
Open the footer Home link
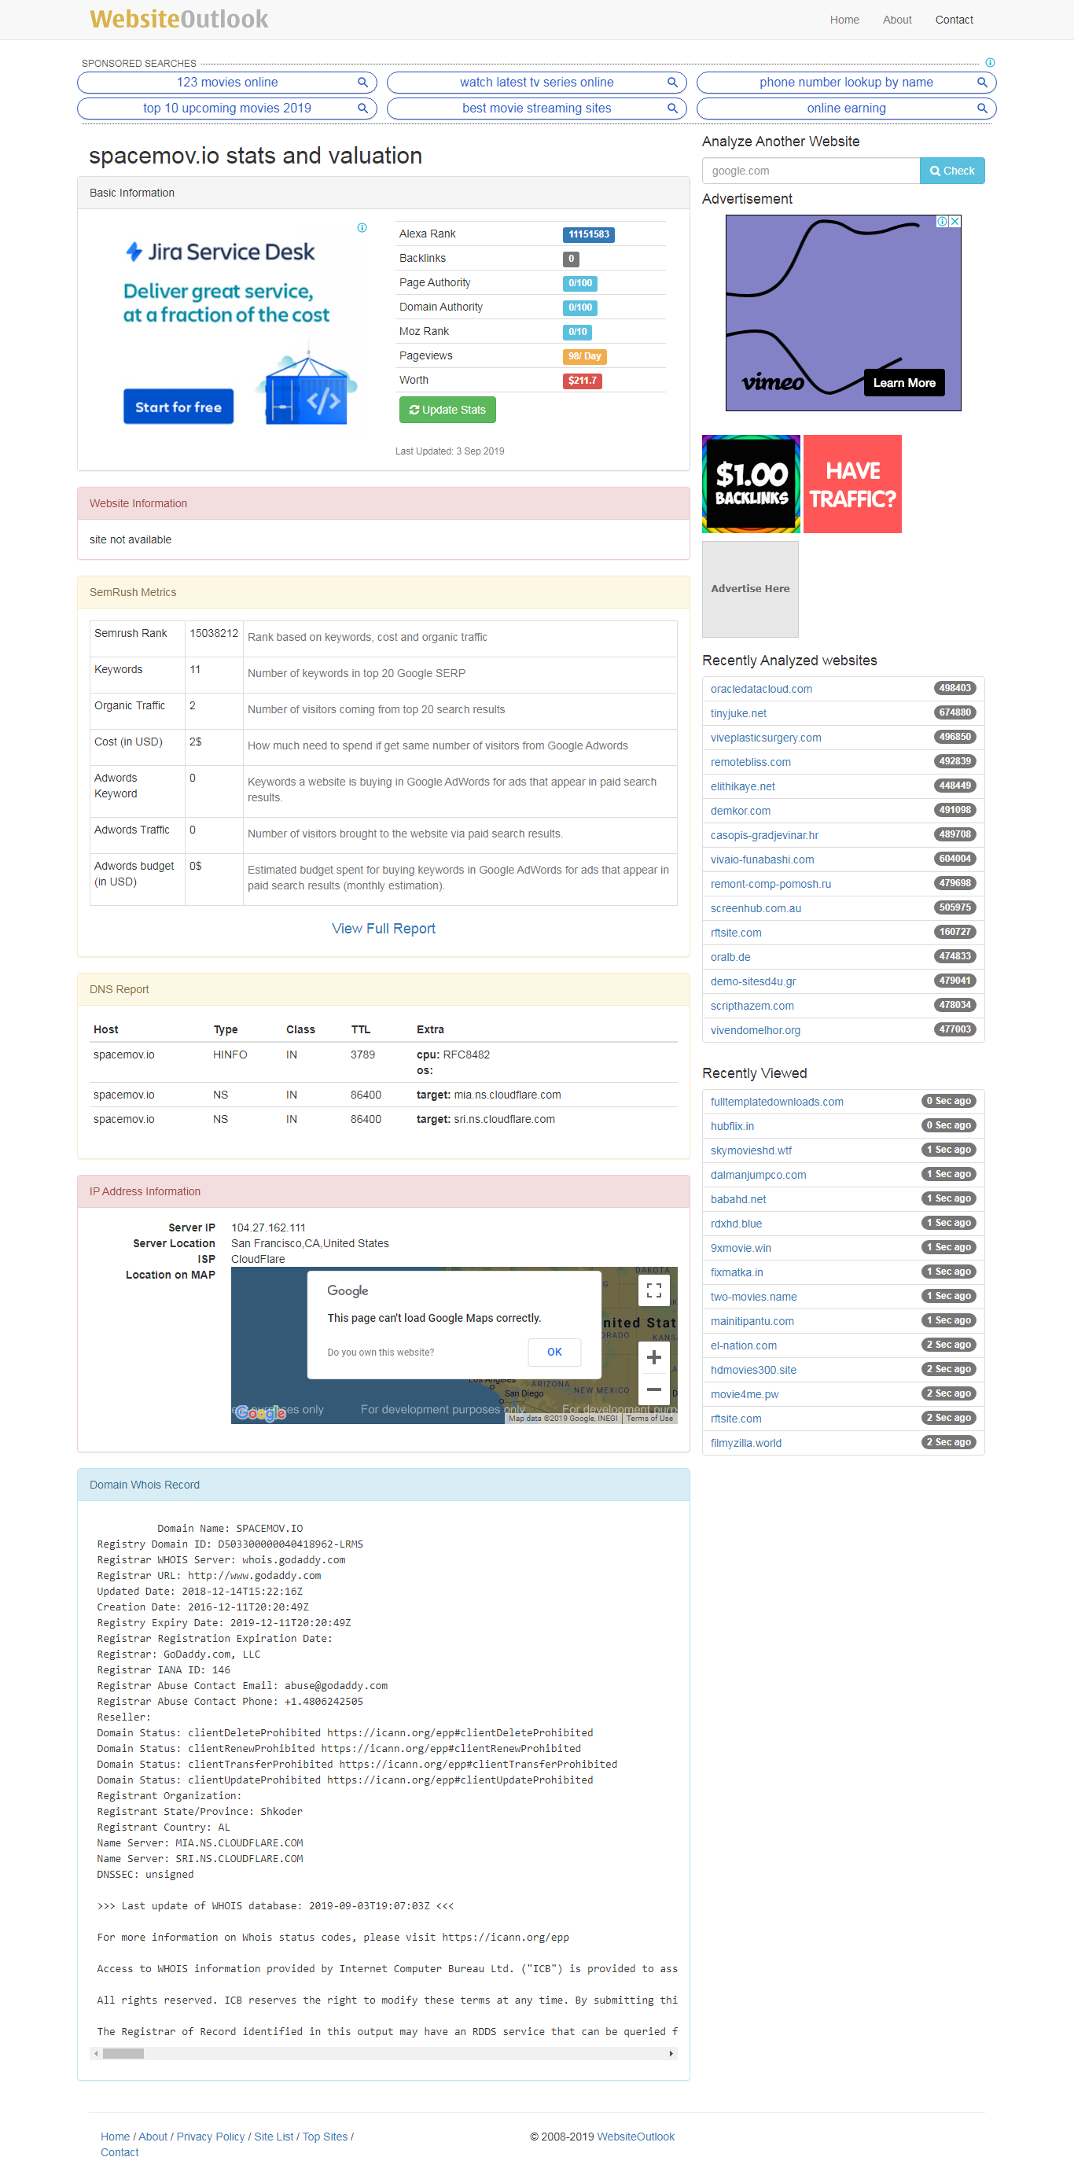click(116, 2136)
